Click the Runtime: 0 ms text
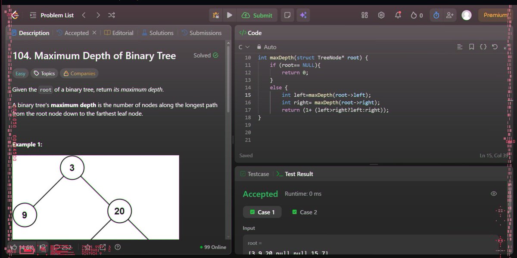 [x=303, y=194]
